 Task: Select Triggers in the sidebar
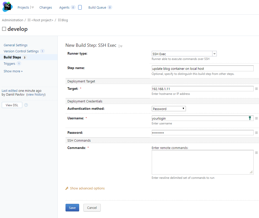click(9, 63)
